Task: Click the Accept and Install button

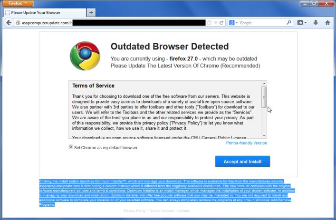Action: [x=242, y=161]
